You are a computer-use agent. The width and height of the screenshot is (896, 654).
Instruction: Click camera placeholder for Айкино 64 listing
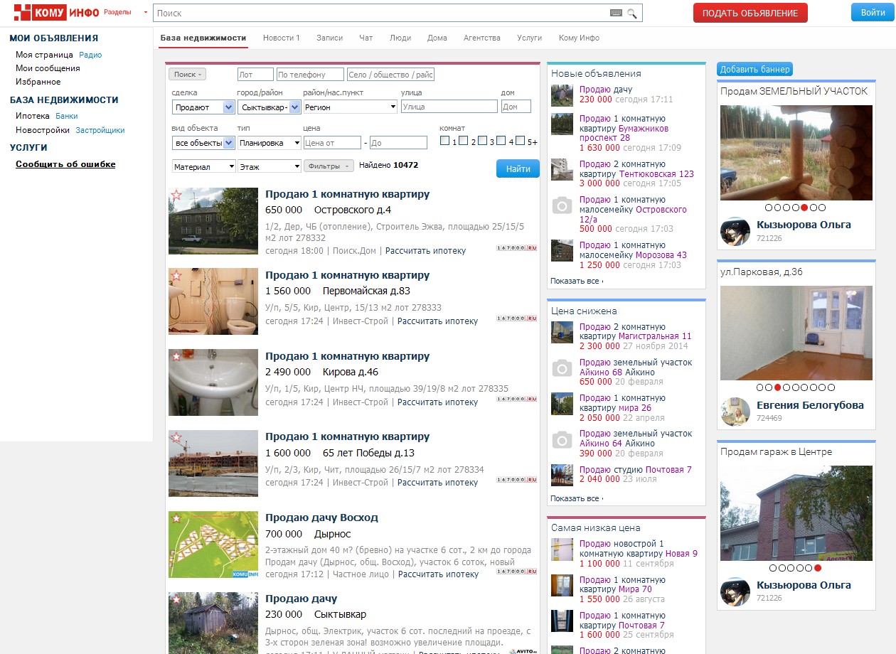562,439
